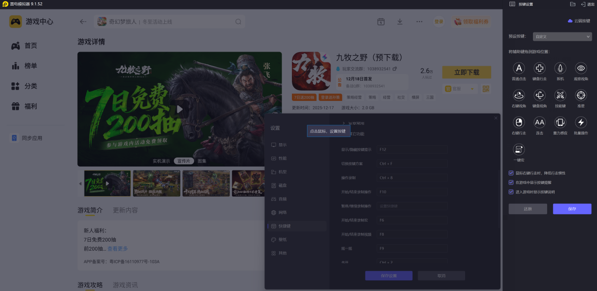Screen dimensions: 597x291
Task: Open the downloads arrow icon in game center
Action: tap(400, 22)
